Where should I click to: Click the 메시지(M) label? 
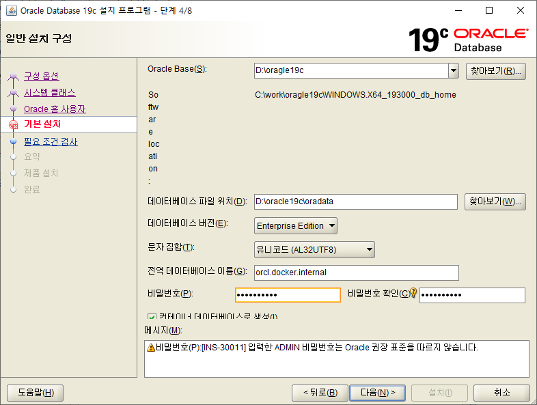pyautogui.click(x=163, y=331)
